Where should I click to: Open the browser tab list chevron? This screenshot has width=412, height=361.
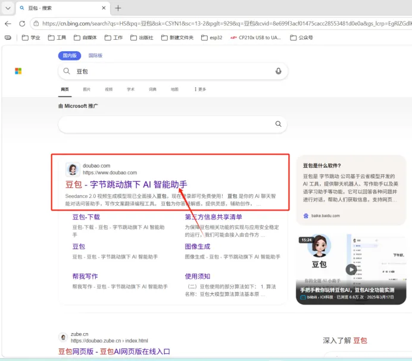(8, 8)
